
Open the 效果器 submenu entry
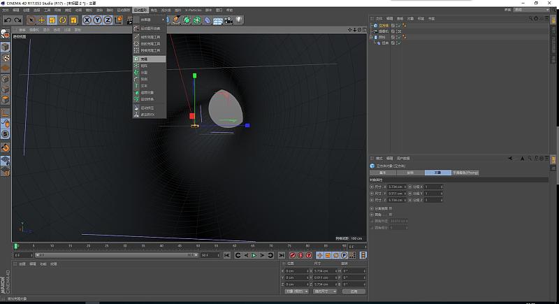(145, 20)
